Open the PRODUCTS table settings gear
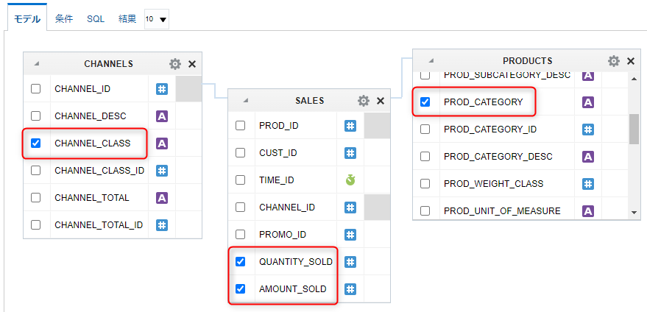 [614, 61]
